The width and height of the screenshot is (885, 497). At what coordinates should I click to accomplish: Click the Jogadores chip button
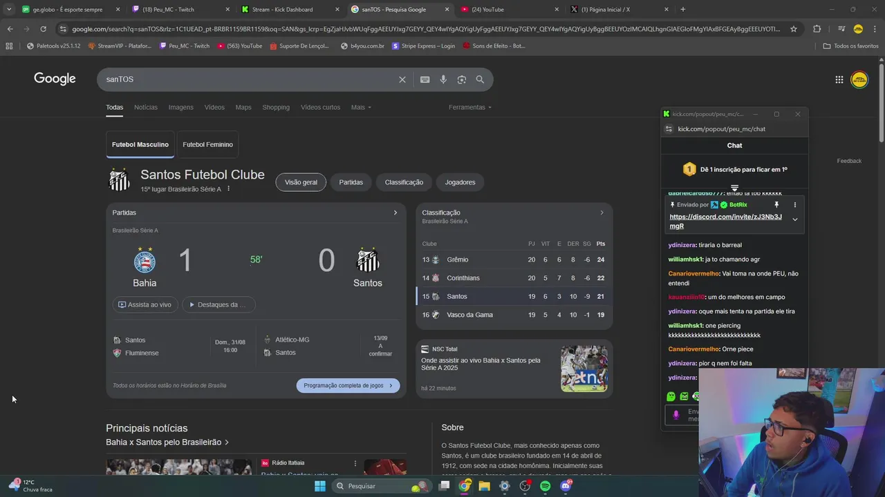click(460, 182)
